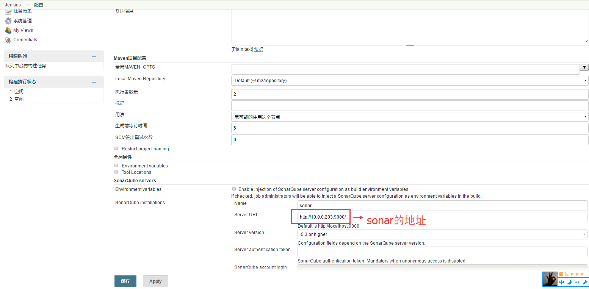
Task: Click into the 系统消息 text area
Action: click(x=410, y=26)
